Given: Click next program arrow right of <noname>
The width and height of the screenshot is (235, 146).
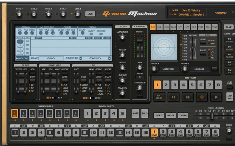Looking at the screenshot, I should tap(110, 58).
